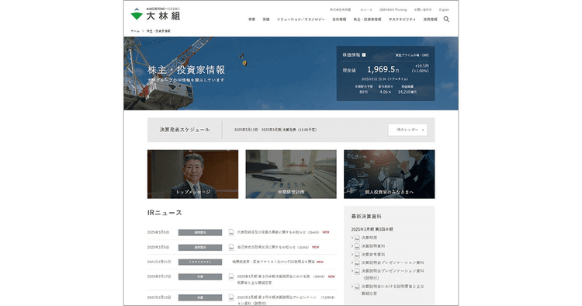Screen dimensions: 582x306
Task: Click 決算 tag on February 17 row
Action: pos(200,277)
